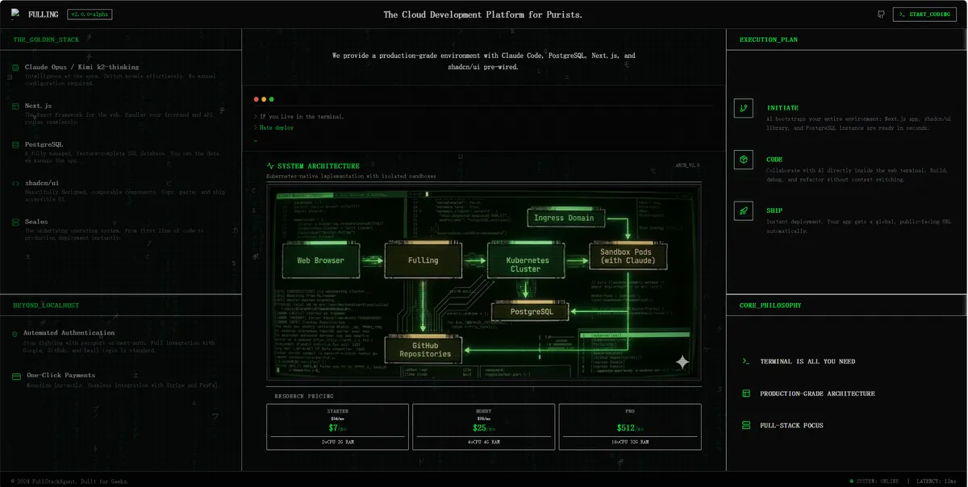Select the PRO $512 pricing card
Viewport: 968px width, 487px height.
[x=629, y=427]
